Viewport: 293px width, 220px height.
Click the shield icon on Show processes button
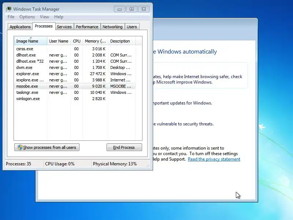coord(20,147)
